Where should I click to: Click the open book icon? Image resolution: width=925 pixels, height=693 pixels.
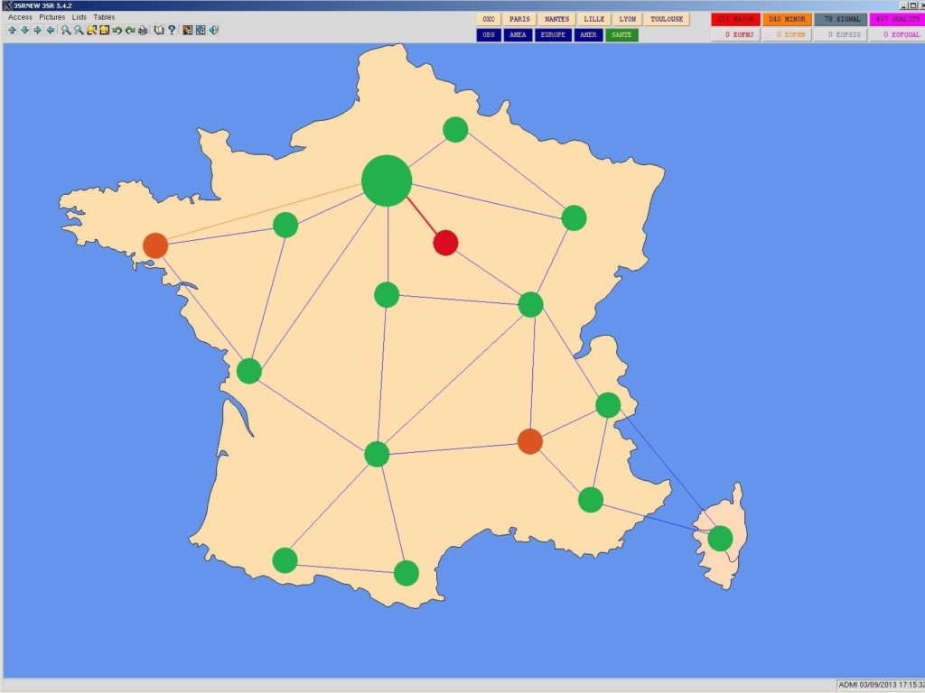(159, 30)
